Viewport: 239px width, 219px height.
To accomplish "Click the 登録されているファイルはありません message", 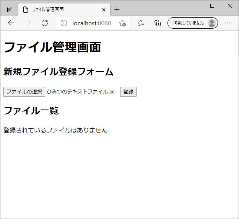I will click(55, 130).
